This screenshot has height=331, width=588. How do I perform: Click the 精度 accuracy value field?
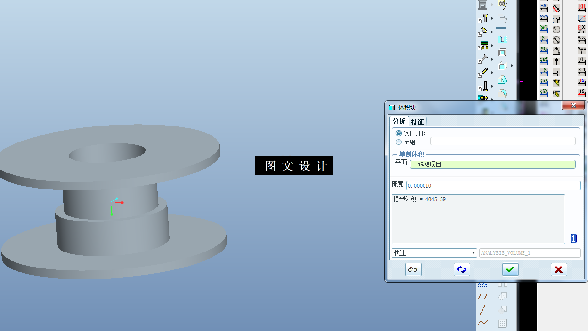[493, 186]
